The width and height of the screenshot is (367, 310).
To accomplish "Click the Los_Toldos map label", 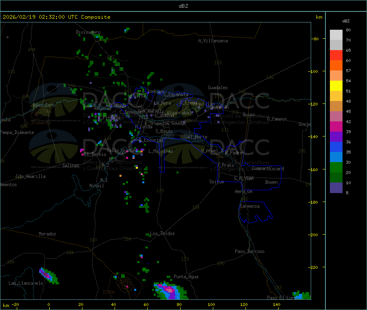I will tap(162, 233).
